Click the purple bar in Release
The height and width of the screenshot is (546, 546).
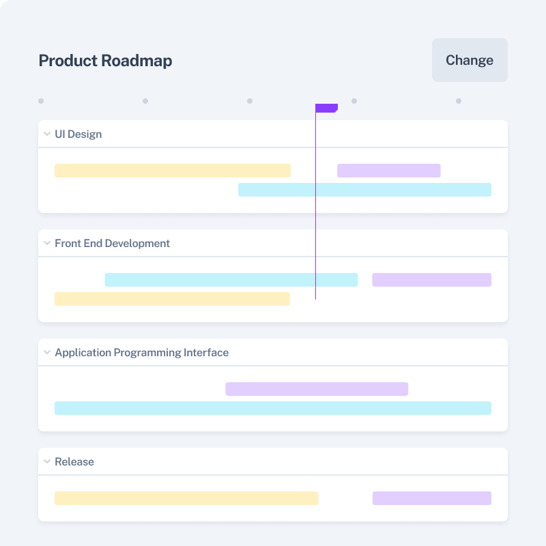point(431,498)
